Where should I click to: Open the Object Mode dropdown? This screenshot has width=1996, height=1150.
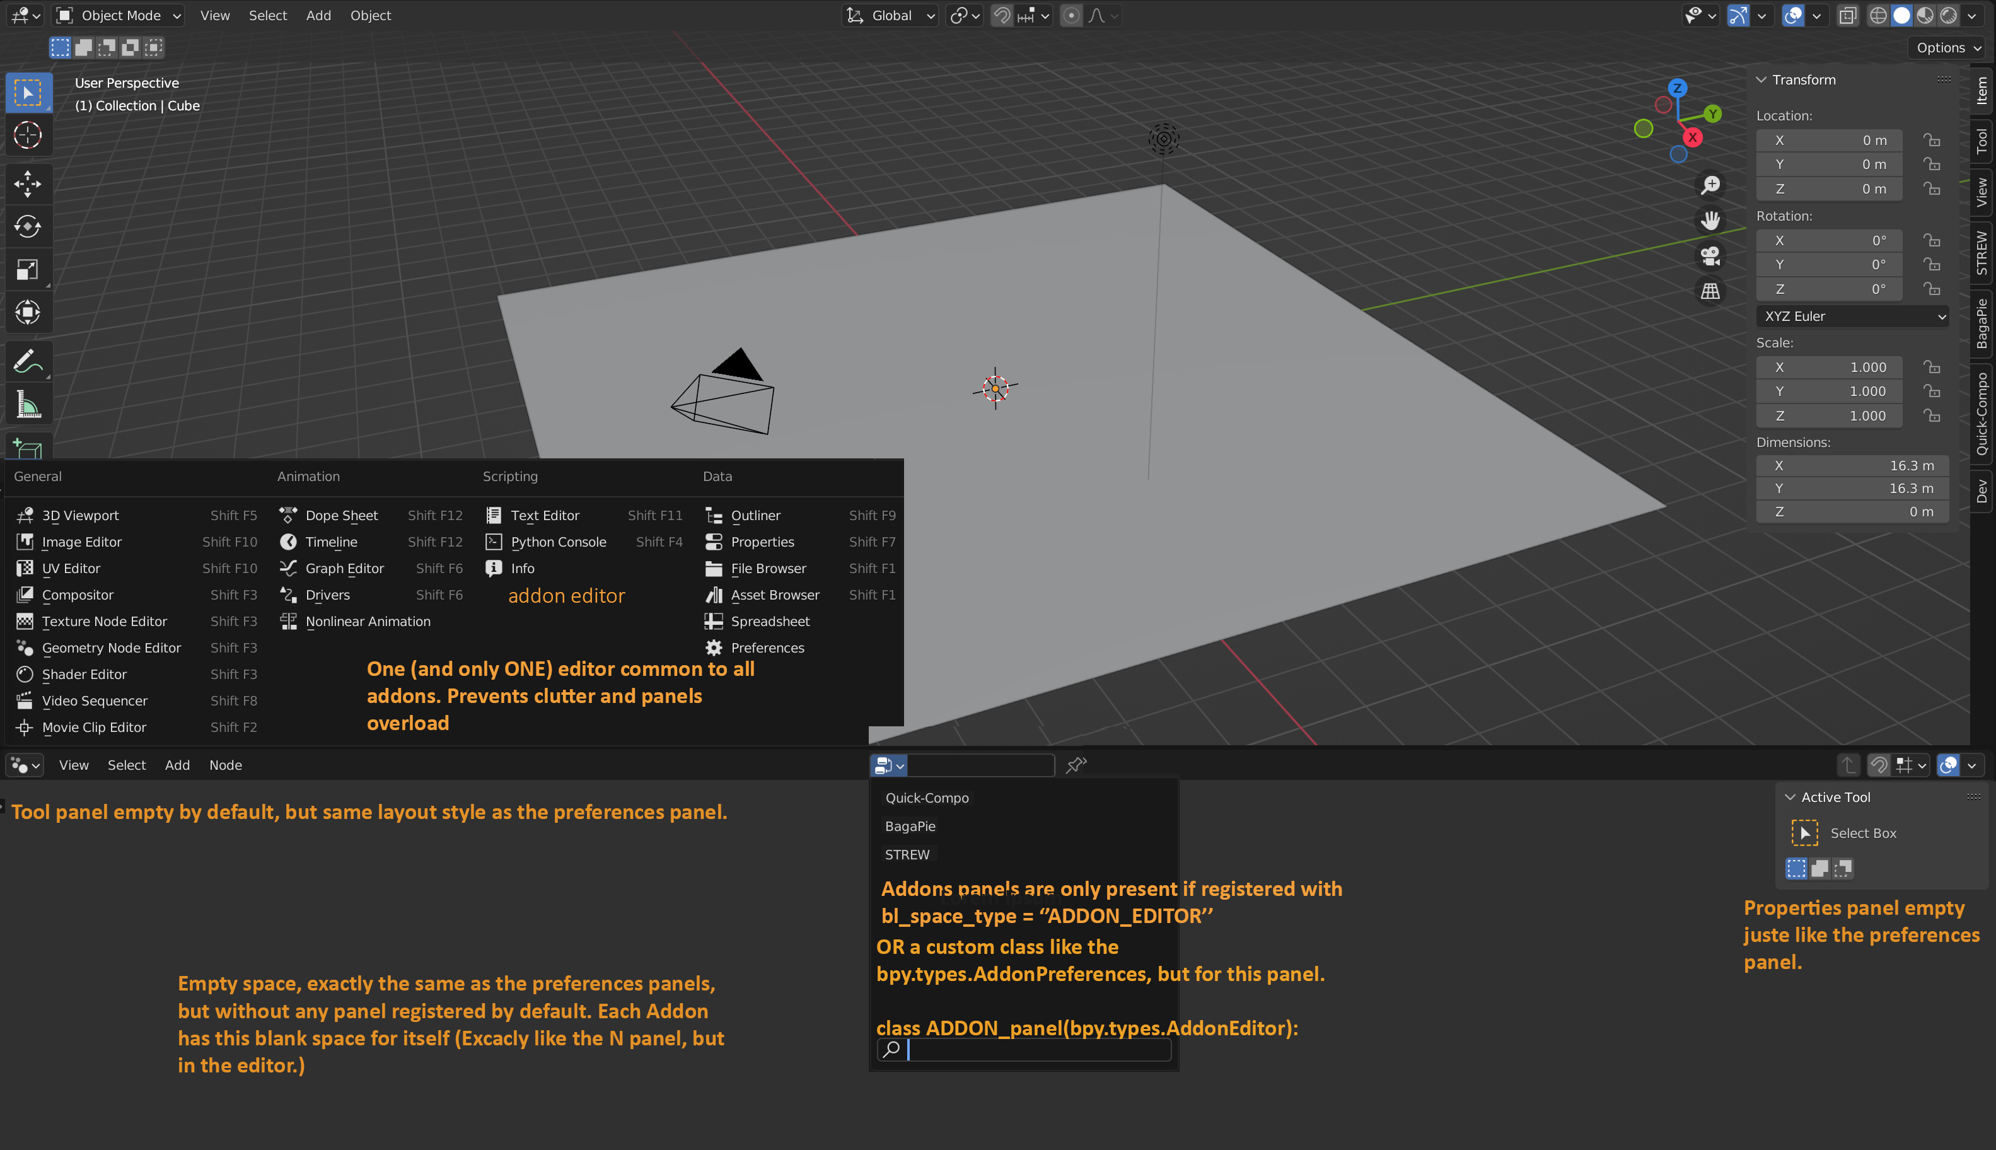[119, 15]
